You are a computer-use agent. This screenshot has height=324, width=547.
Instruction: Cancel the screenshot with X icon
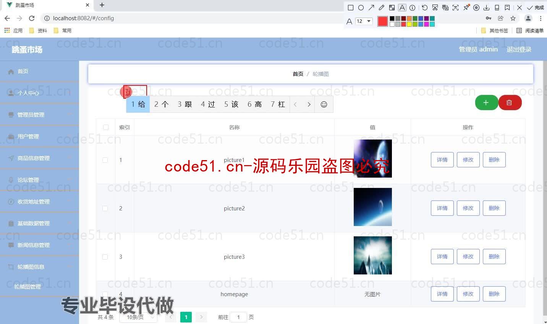pyautogui.click(x=519, y=8)
